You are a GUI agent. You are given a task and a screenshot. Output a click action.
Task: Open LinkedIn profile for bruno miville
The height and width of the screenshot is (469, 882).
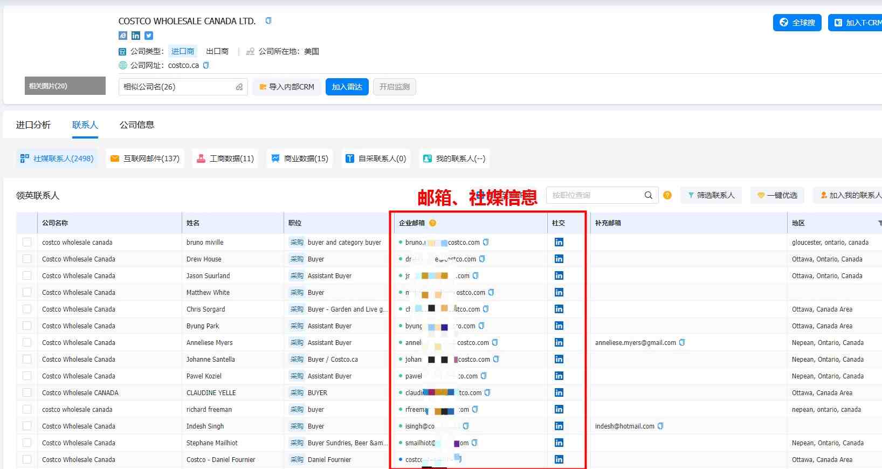(559, 242)
